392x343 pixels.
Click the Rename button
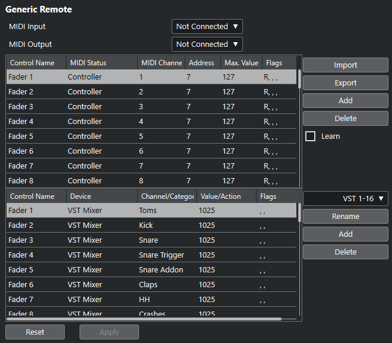[x=346, y=217]
